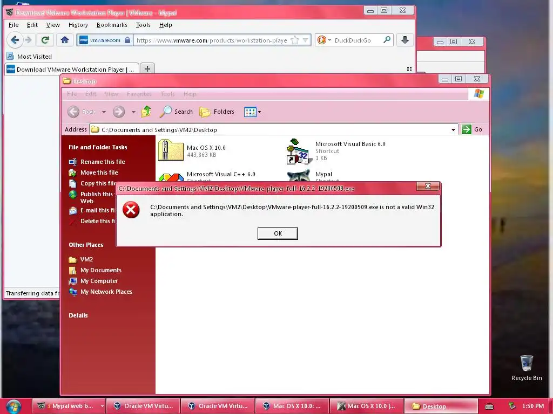Image resolution: width=553 pixels, height=414 pixels.
Task: Collapse the Other Places section
Action: click(x=86, y=245)
